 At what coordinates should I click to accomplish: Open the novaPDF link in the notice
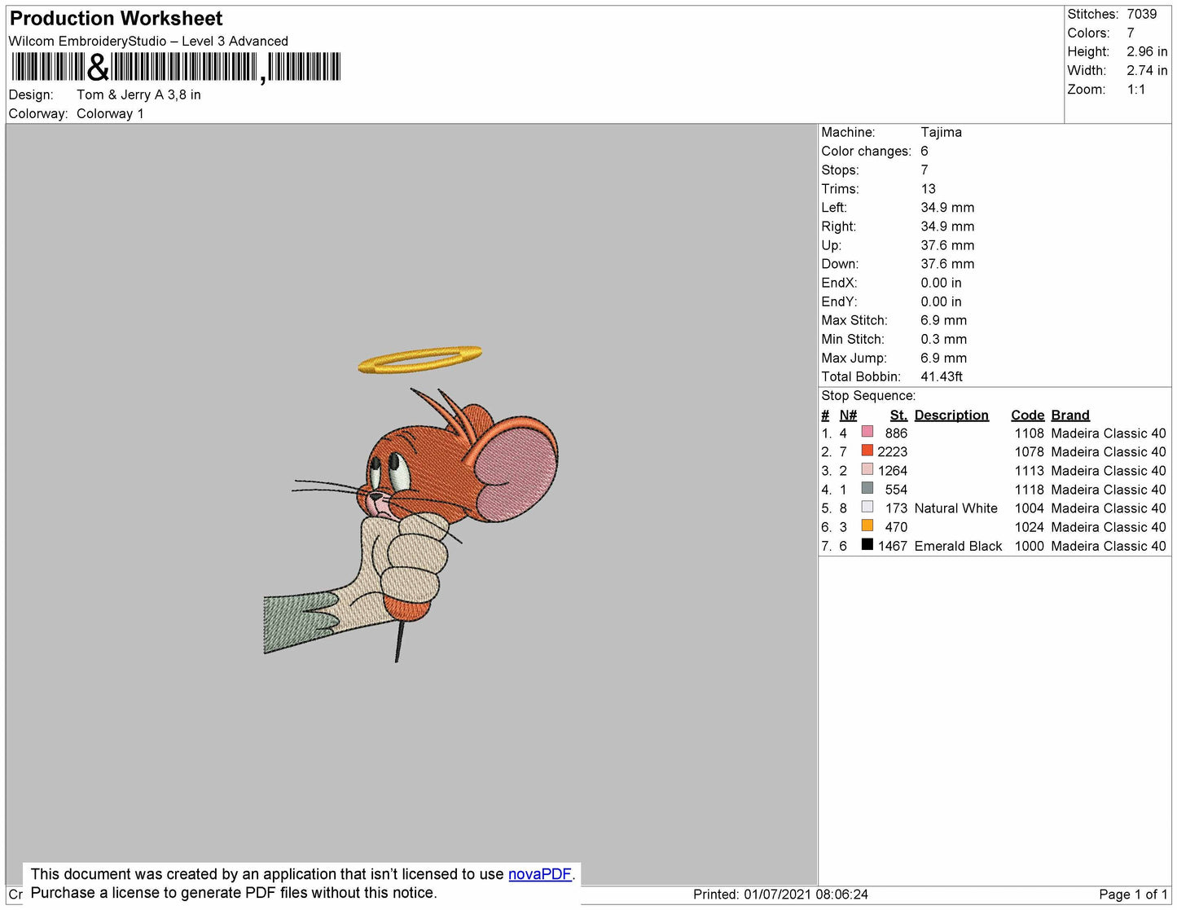(x=540, y=874)
